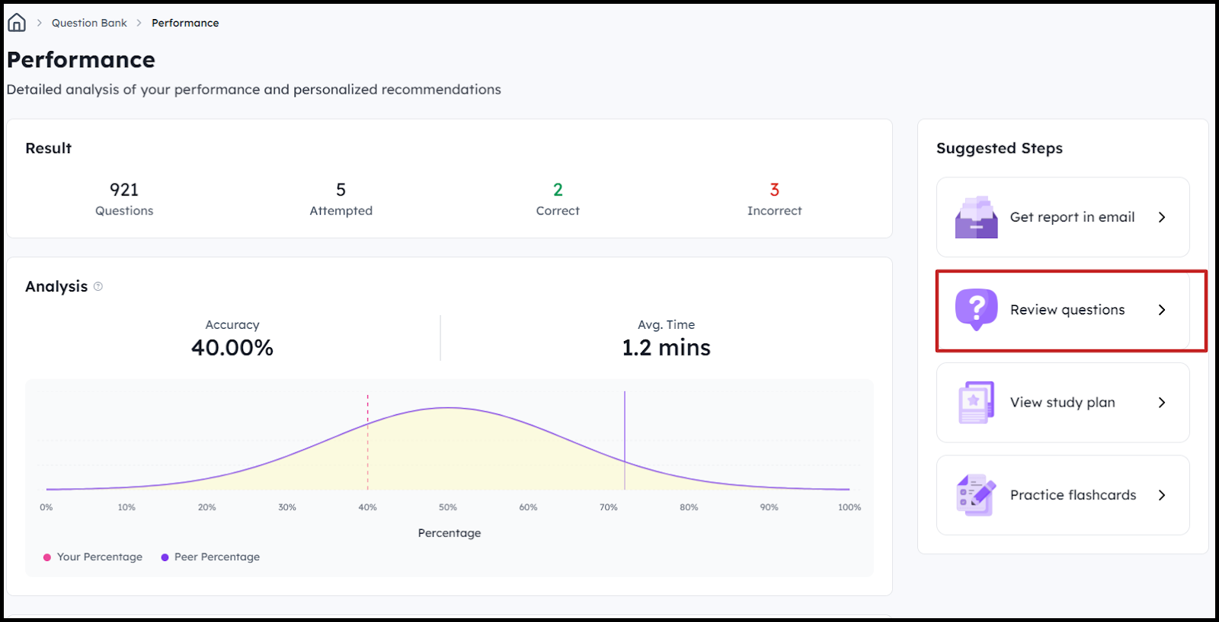Click the Performance breadcrumb item

[185, 23]
